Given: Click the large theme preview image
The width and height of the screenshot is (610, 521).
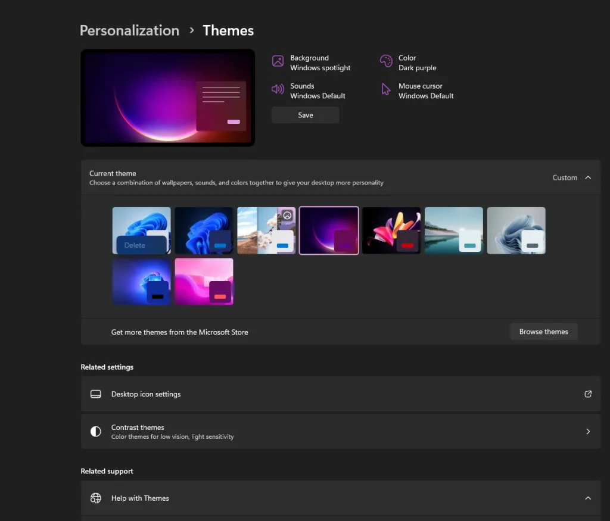Looking at the screenshot, I should [x=167, y=98].
